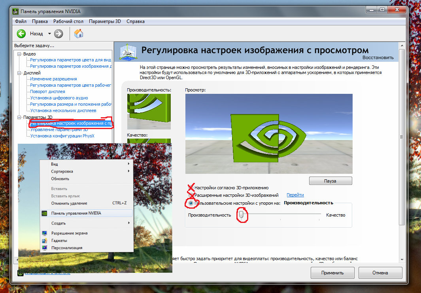This screenshot has height=293, width=421.
Task: Open the Сортировка submenu
Action: [87, 171]
